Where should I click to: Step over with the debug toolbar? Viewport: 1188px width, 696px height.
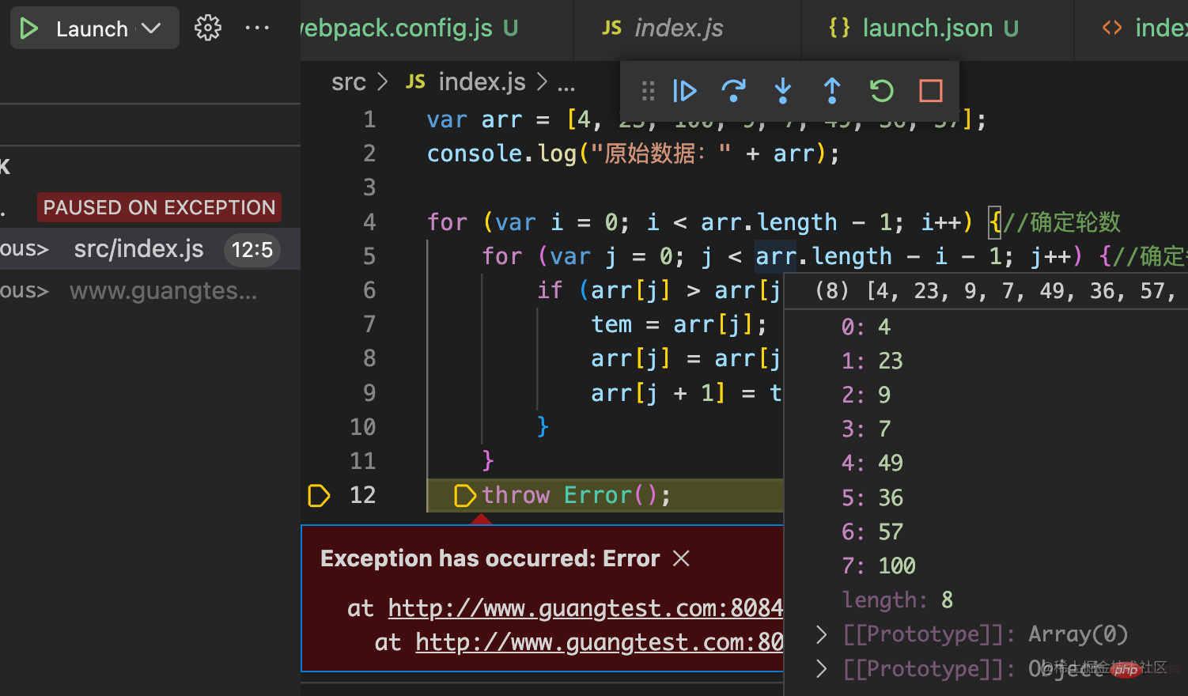point(734,91)
